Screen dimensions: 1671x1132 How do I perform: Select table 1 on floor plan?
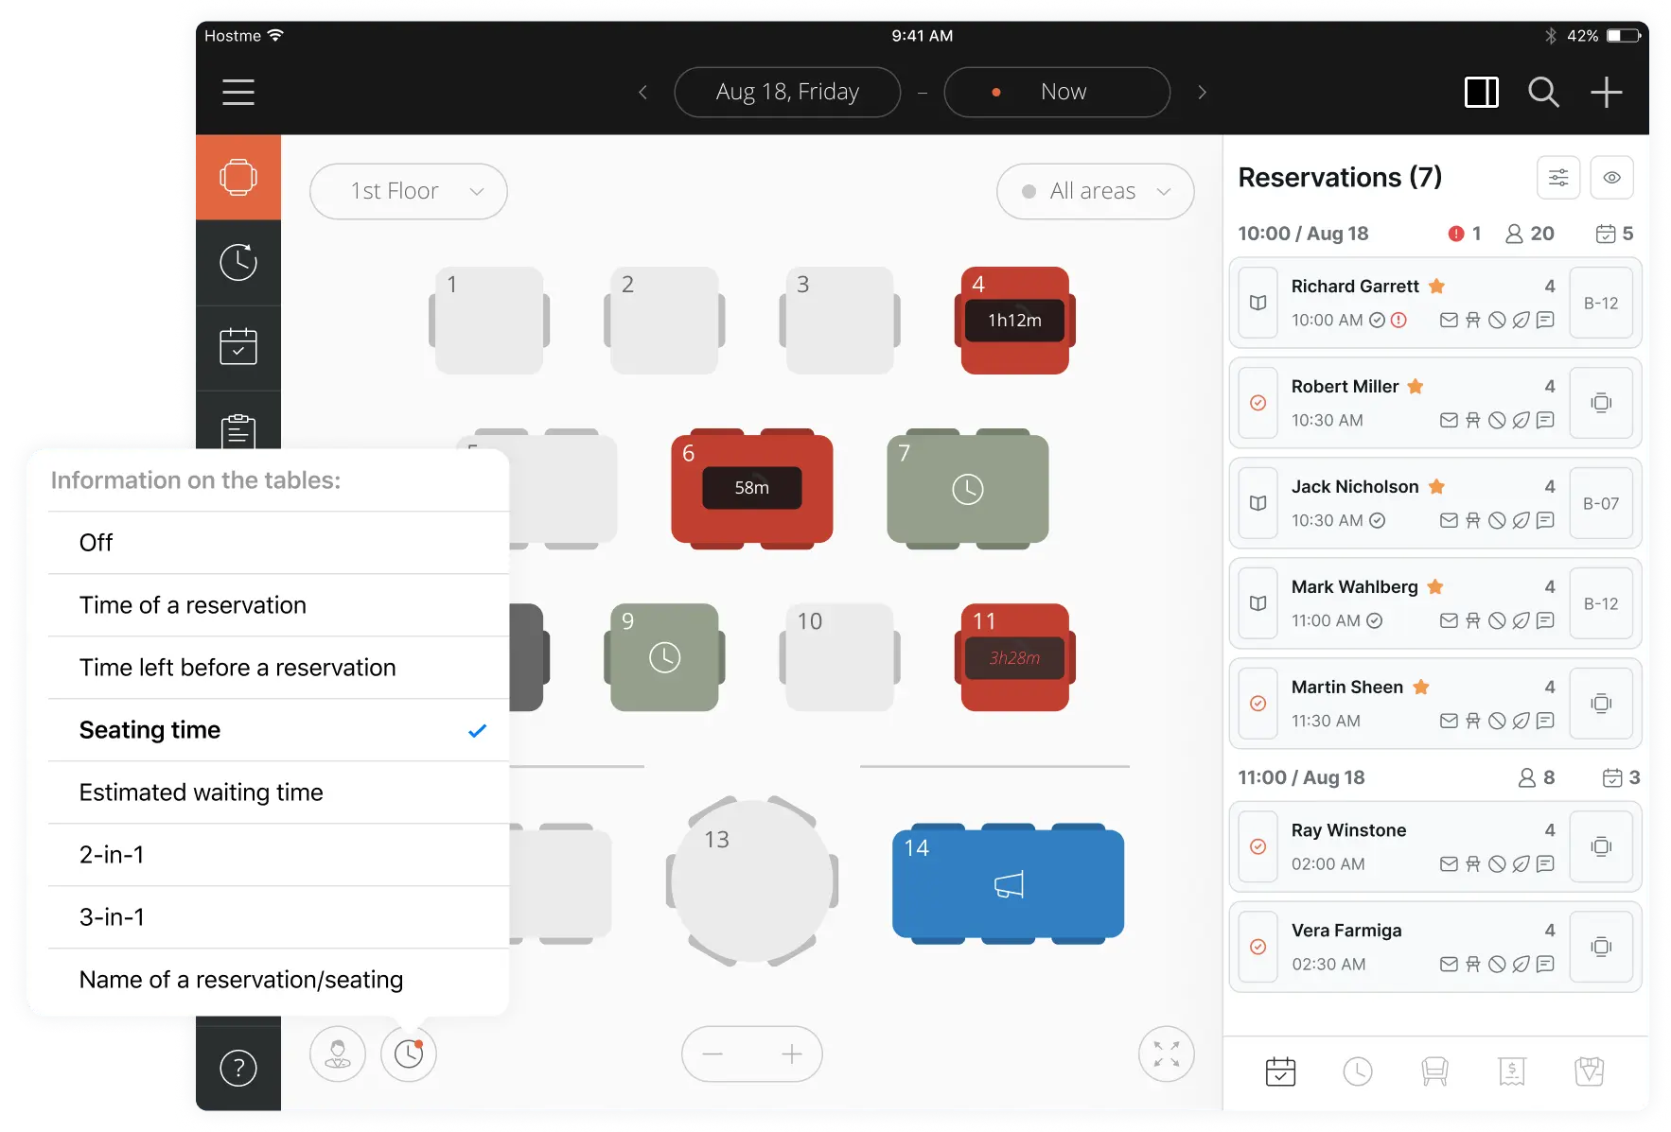click(489, 321)
